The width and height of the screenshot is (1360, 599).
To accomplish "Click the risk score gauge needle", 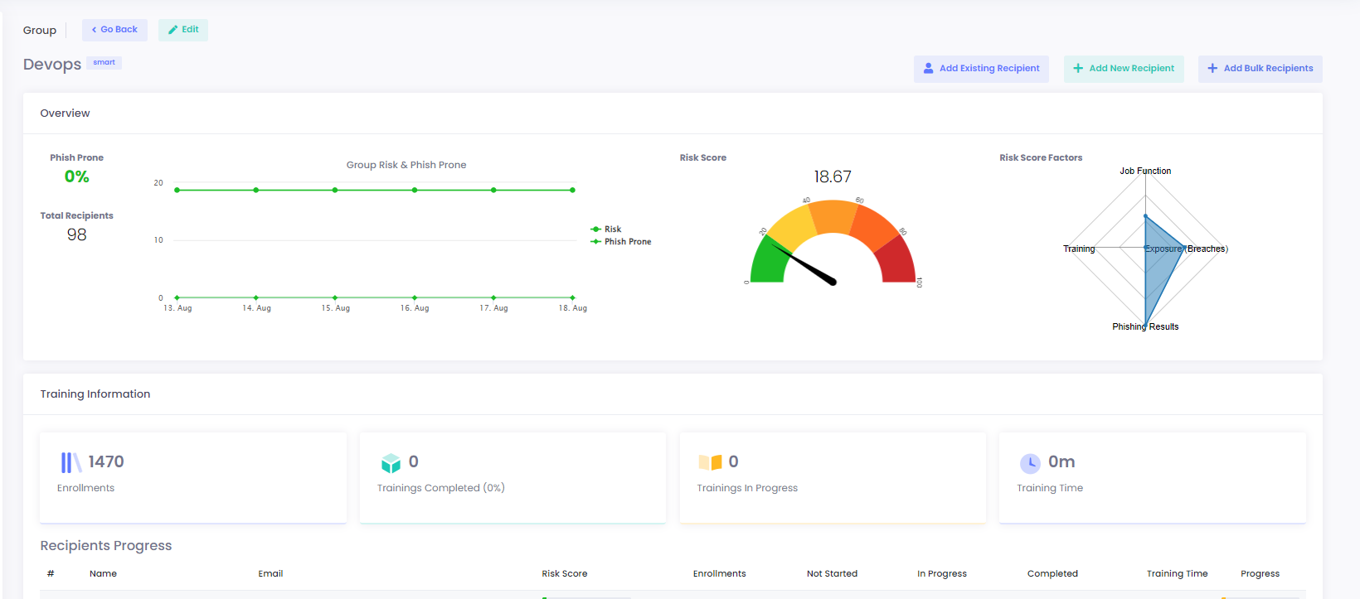I will 804,264.
